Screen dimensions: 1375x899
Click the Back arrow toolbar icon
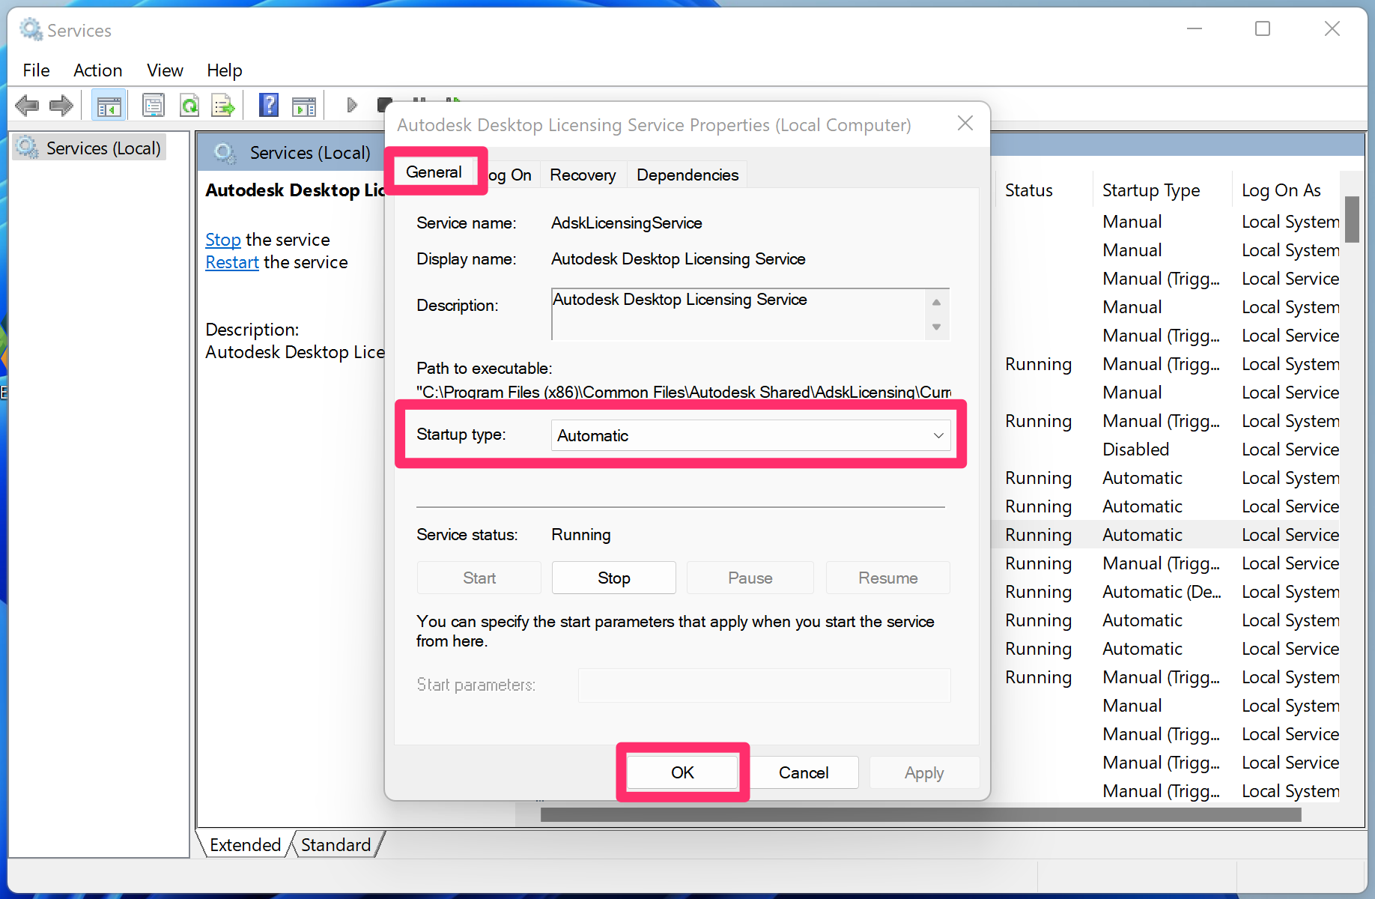tap(27, 106)
